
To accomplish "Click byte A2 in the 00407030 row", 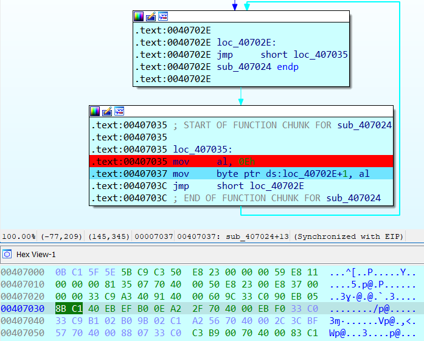I will coord(176,309).
